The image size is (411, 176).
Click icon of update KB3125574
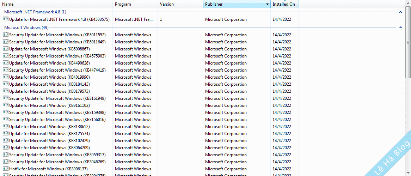[x=5, y=134]
